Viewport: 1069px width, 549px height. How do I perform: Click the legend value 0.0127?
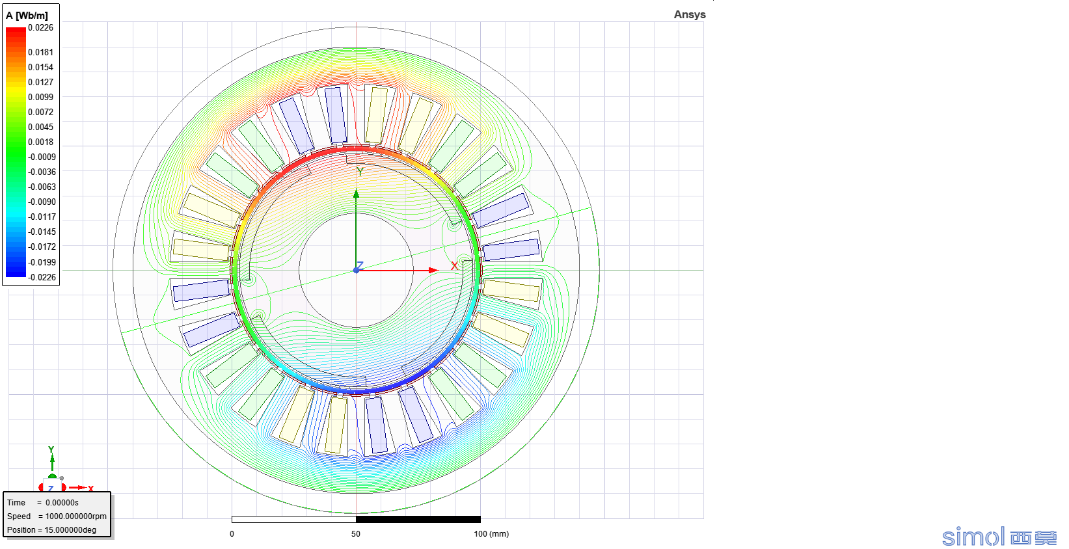[40, 82]
